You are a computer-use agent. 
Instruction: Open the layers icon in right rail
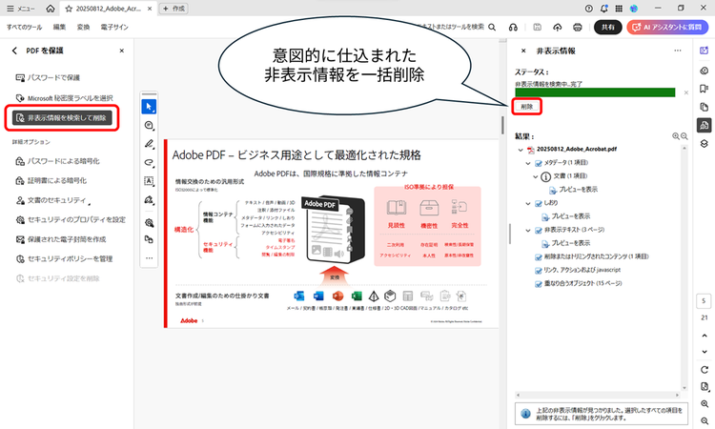(705, 144)
